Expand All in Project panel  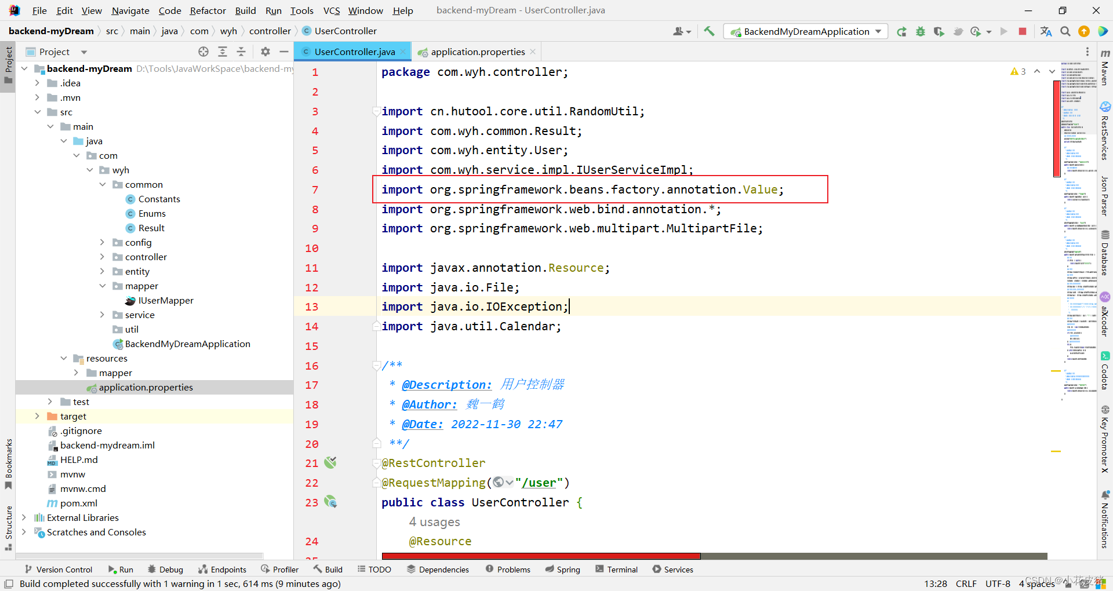[223, 52]
